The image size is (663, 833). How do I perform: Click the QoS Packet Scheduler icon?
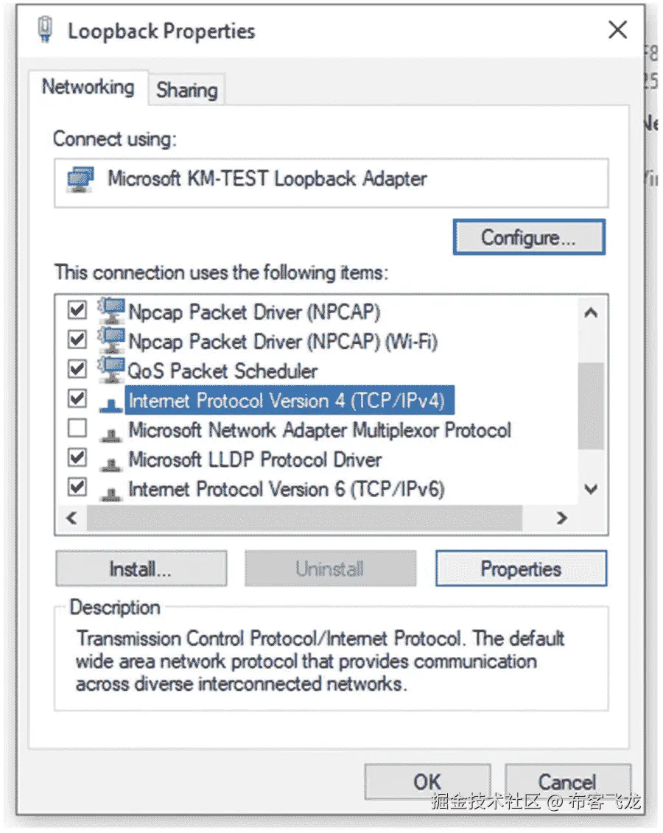click(112, 370)
